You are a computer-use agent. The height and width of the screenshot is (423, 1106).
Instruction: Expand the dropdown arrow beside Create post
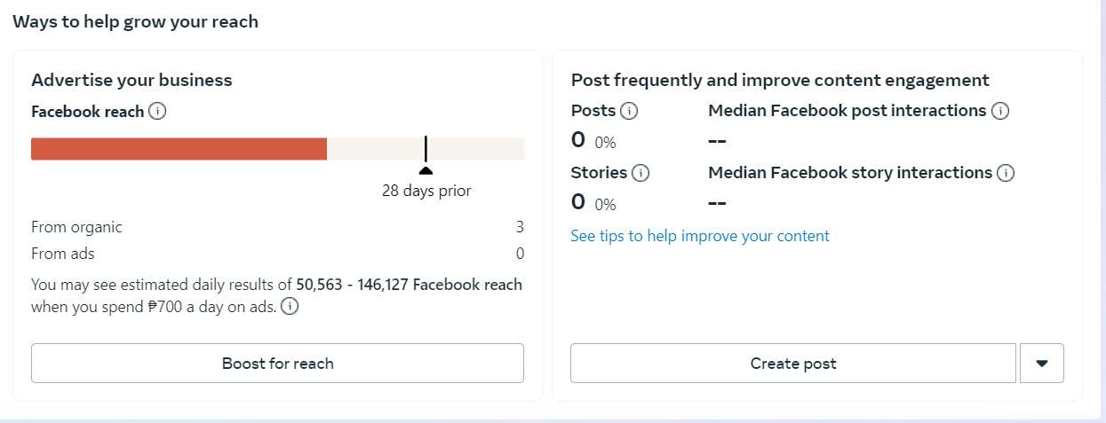pyautogui.click(x=1042, y=363)
